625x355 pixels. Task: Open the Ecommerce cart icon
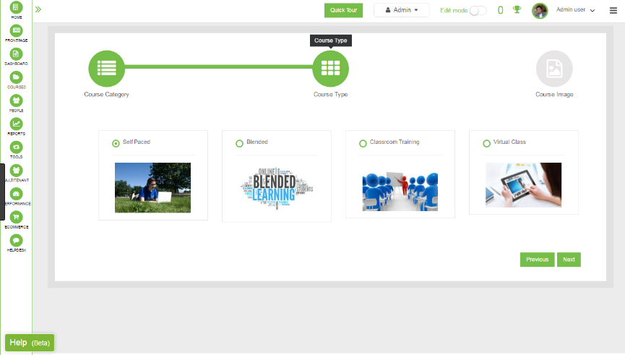(x=16, y=217)
